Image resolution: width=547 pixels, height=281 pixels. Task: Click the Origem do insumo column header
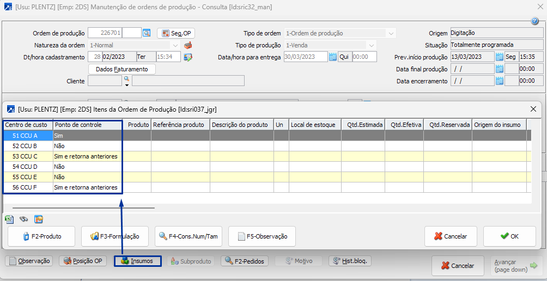[x=499, y=125]
